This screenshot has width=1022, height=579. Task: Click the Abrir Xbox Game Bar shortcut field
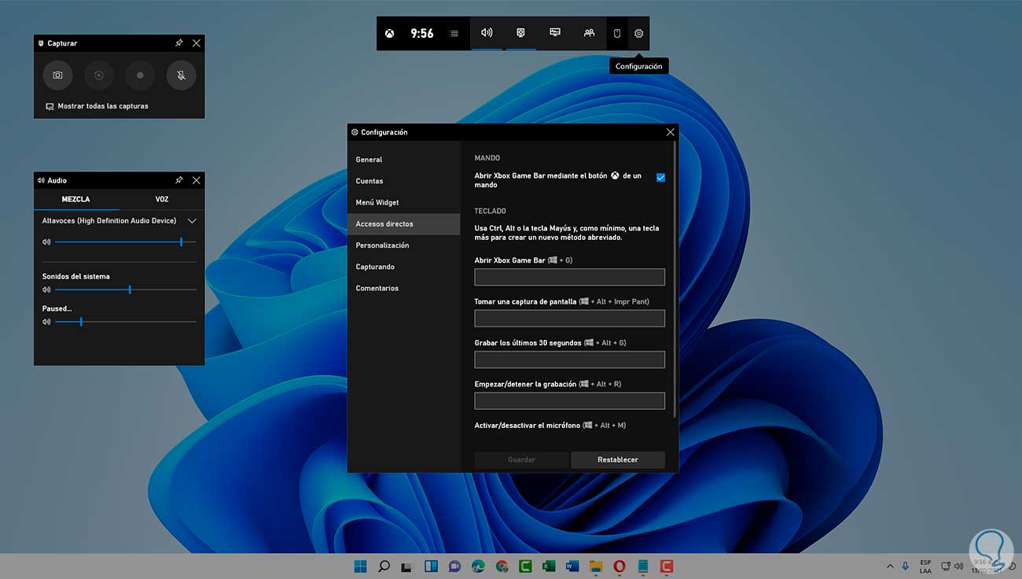tap(570, 277)
